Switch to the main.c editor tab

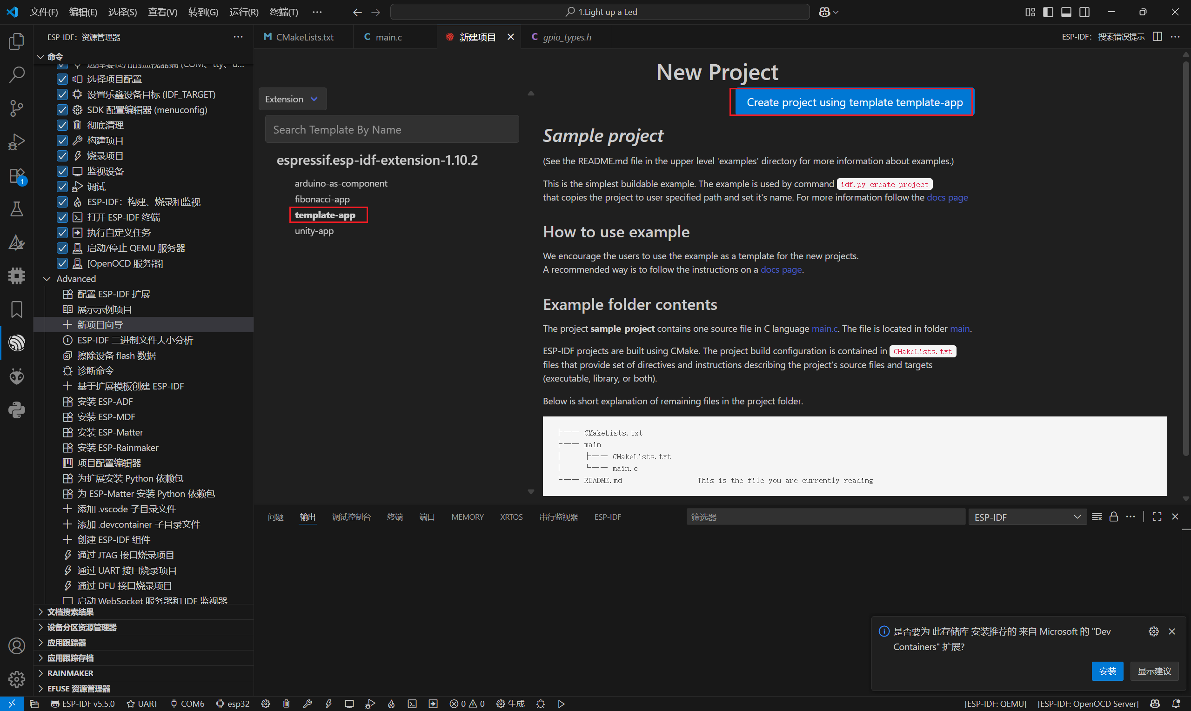(x=388, y=37)
